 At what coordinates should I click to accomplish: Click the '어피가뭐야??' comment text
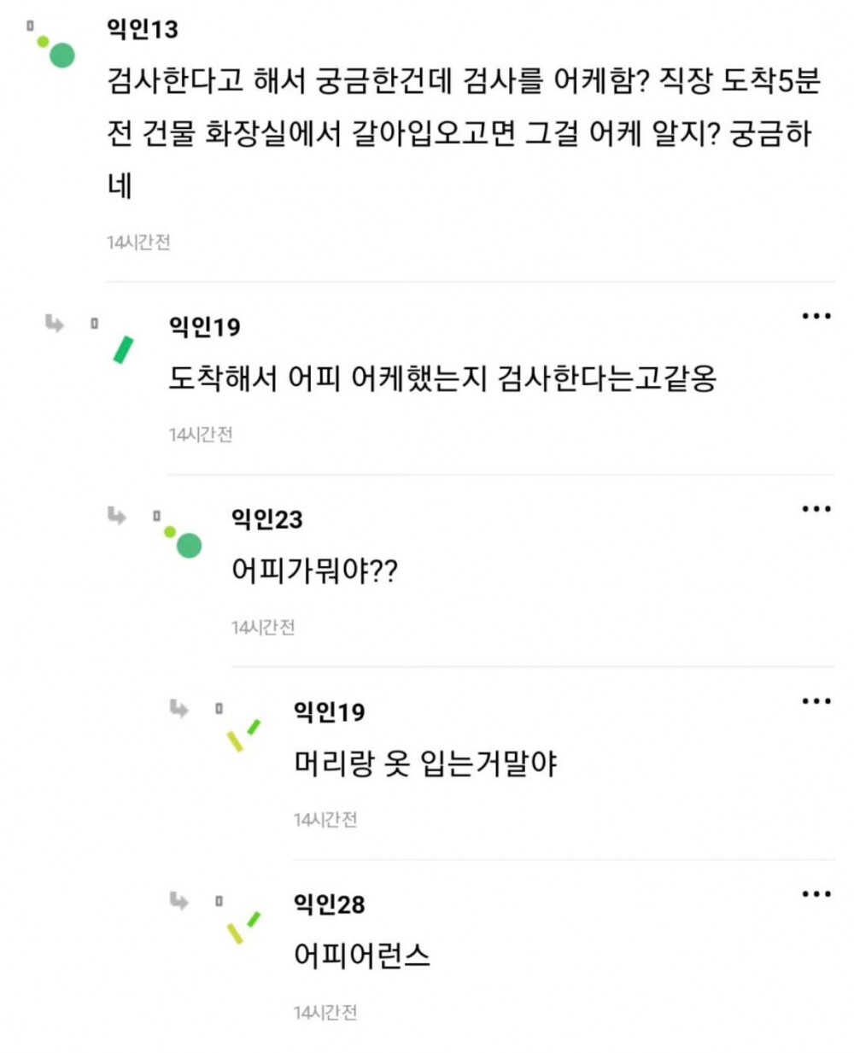click(315, 570)
